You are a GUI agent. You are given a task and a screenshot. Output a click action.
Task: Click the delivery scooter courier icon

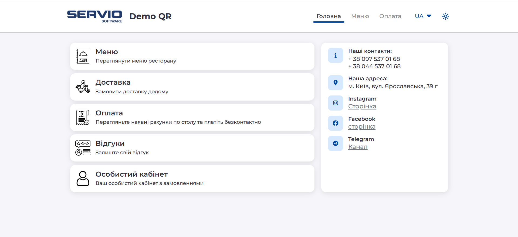point(83,87)
